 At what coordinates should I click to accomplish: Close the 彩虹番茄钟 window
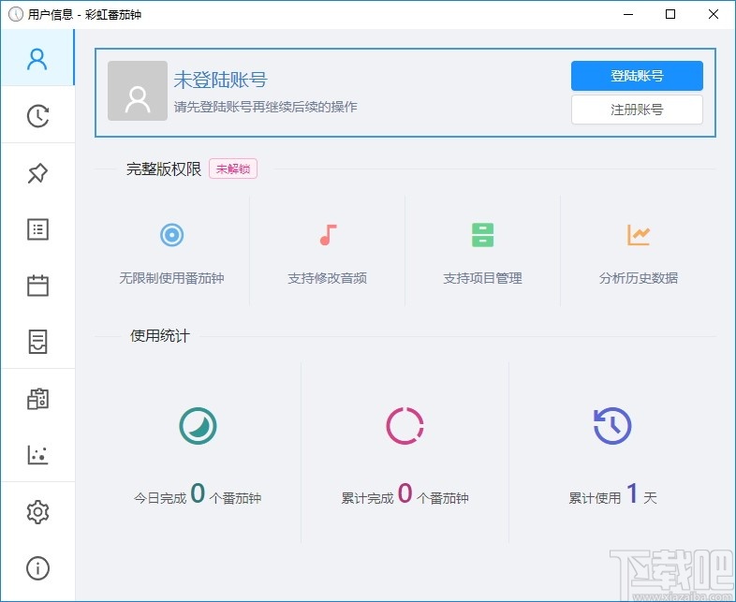point(714,14)
